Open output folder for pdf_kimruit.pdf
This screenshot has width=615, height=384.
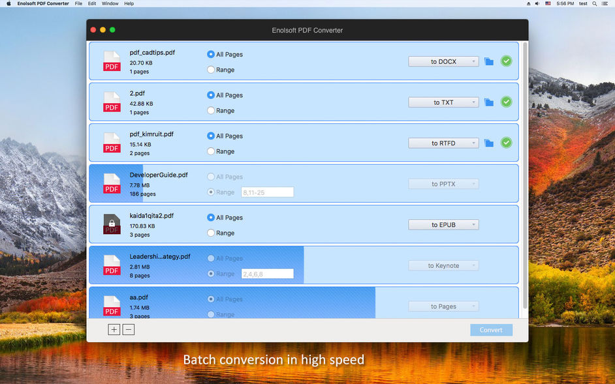click(x=489, y=143)
